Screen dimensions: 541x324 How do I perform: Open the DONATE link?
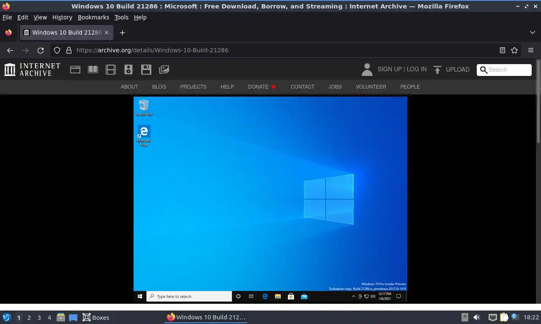tap(262, 87)
